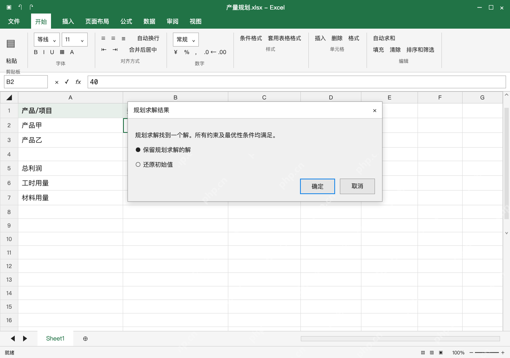Viewport: 510px width, 358px height.
Task: Open 排序和筛选 sort and filter menu
Action: (420, 50)
